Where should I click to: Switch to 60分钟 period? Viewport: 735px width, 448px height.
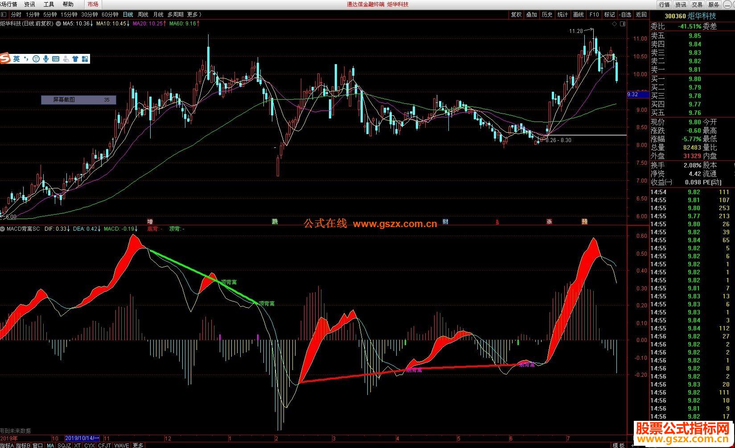pyautogui.click(x=110, y=15)
